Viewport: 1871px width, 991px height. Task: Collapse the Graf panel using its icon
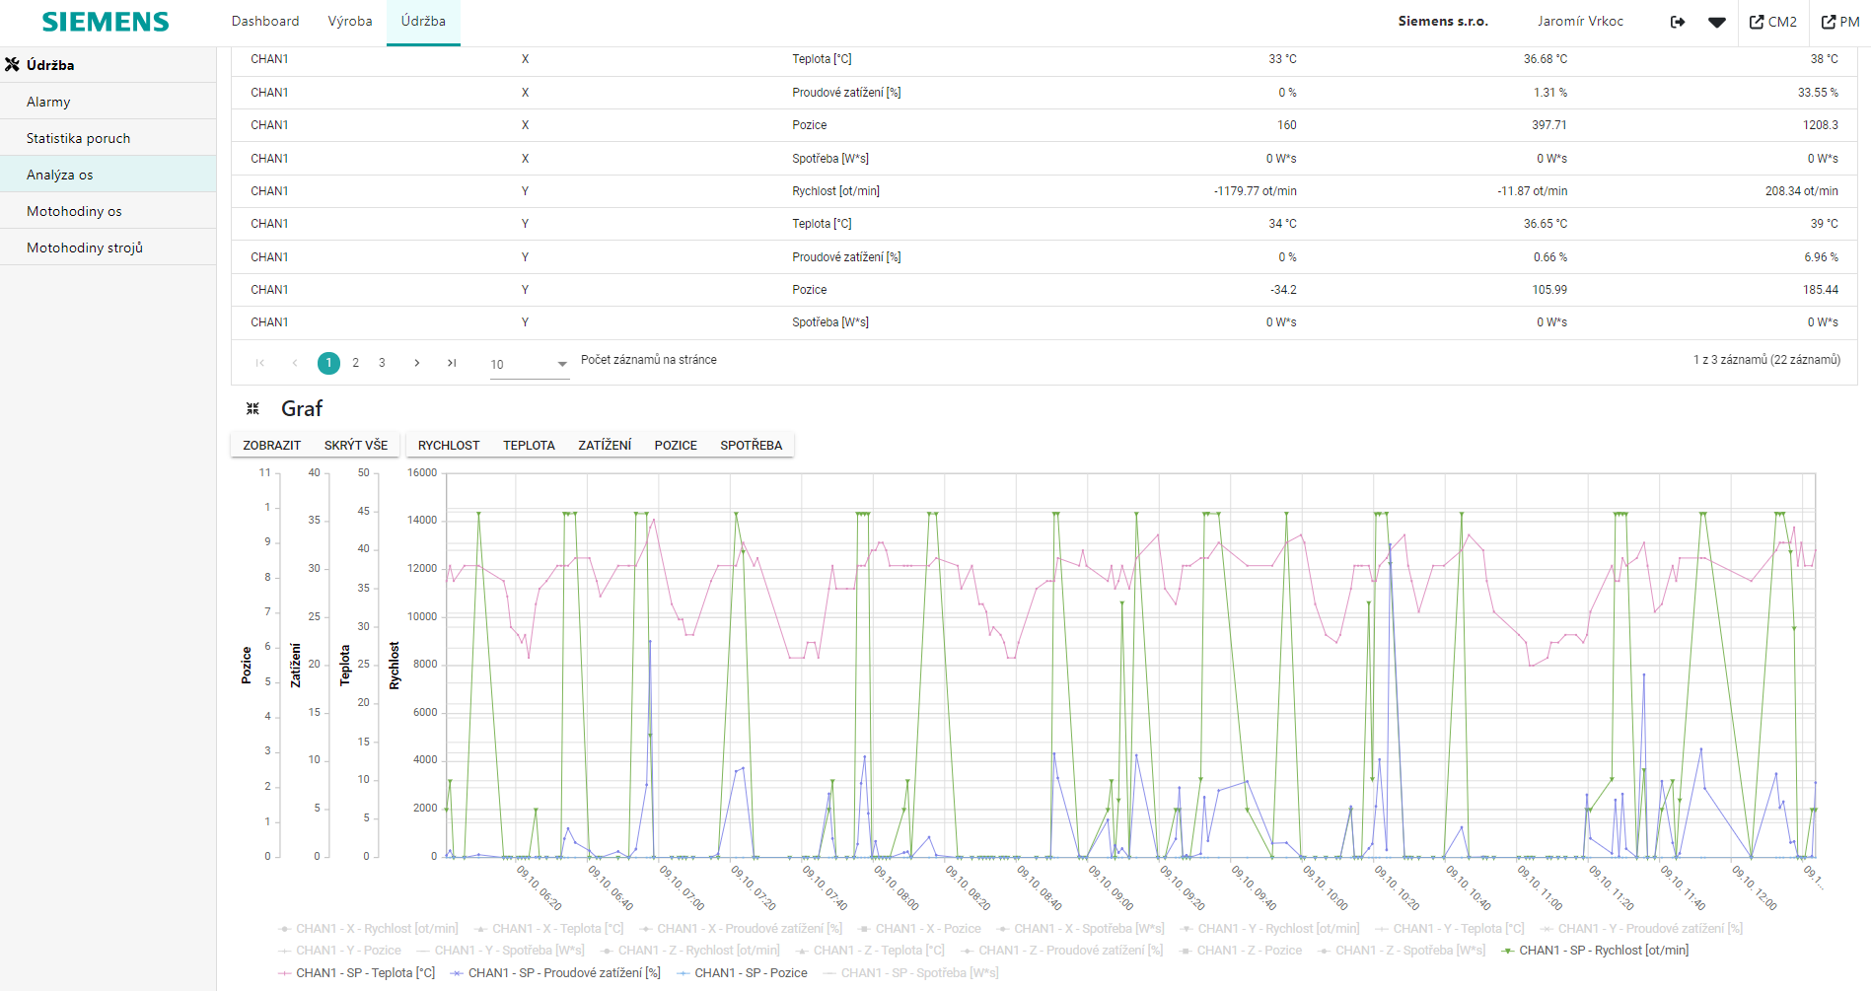click(252, 408)
